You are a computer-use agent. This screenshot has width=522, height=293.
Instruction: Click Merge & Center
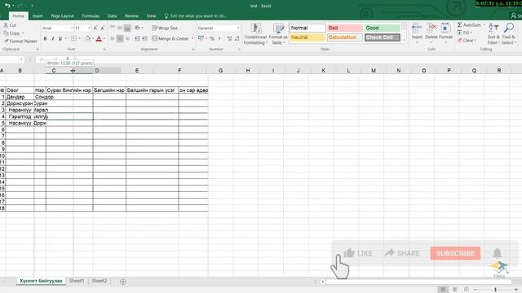(x=170, y=38)
